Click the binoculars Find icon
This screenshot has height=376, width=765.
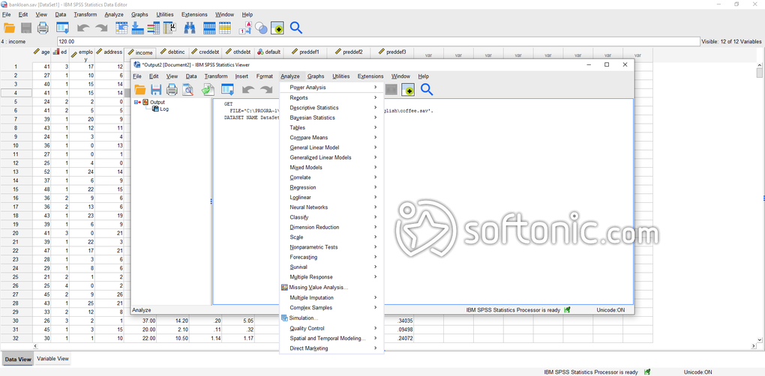pyautogui.click(x=189, y=28)
